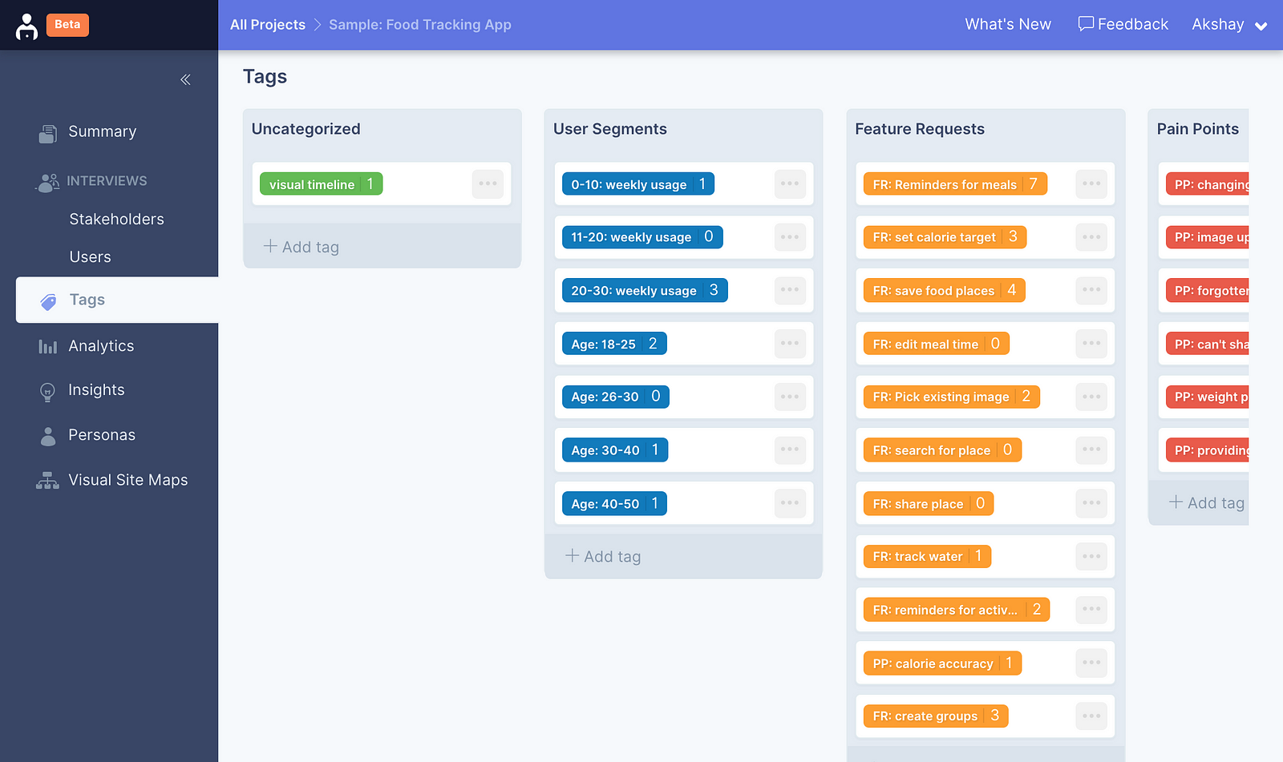Add tag in Uncategorized column

tap(301, 247)
